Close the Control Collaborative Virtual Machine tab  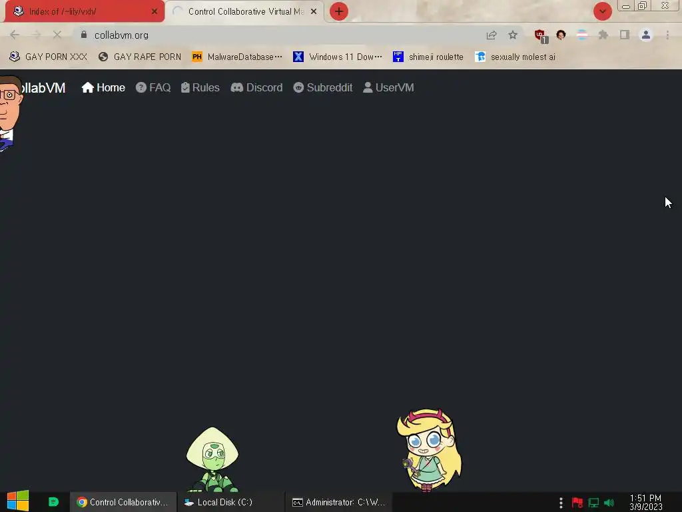[x=314, y=12]
